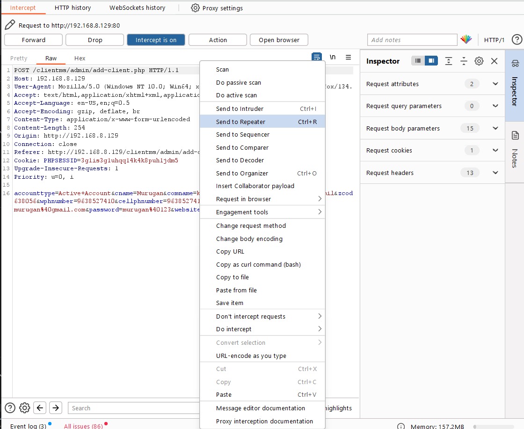Image resolution: width=524 pixels, height=429 pixels.
Task: Click the Add notes field
Action: (412, 40)
